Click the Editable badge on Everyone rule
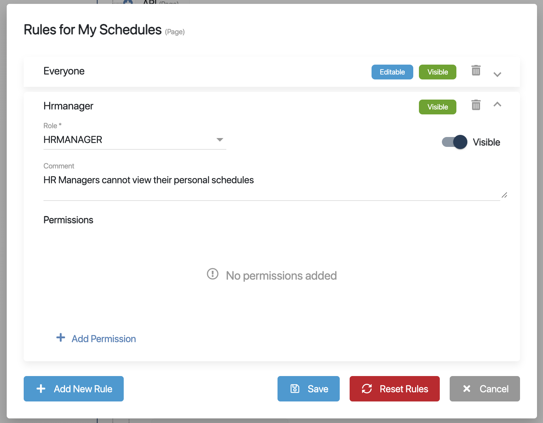 [392, 72]
